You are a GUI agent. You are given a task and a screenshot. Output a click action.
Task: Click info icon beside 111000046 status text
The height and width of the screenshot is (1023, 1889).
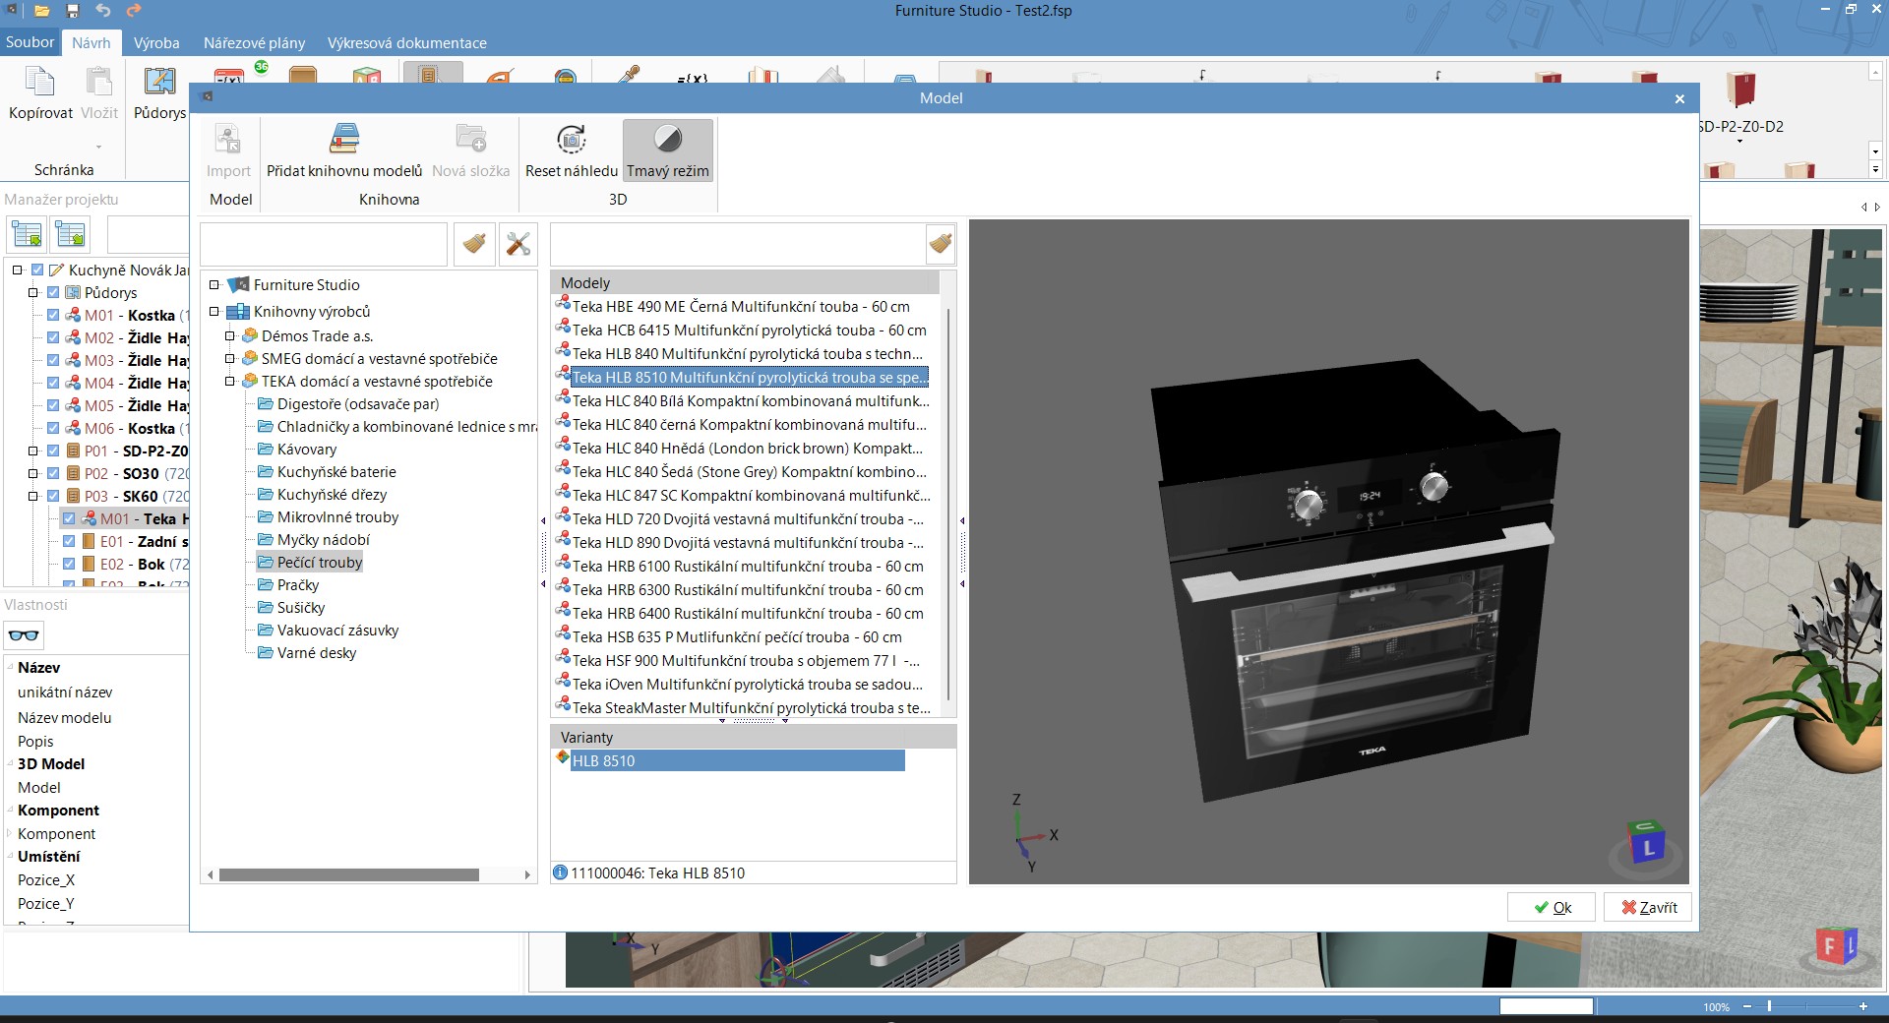pyautogui.click(x=561, y=873)
